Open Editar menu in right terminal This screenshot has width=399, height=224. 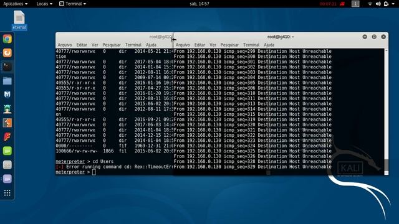tap(199, 45)
